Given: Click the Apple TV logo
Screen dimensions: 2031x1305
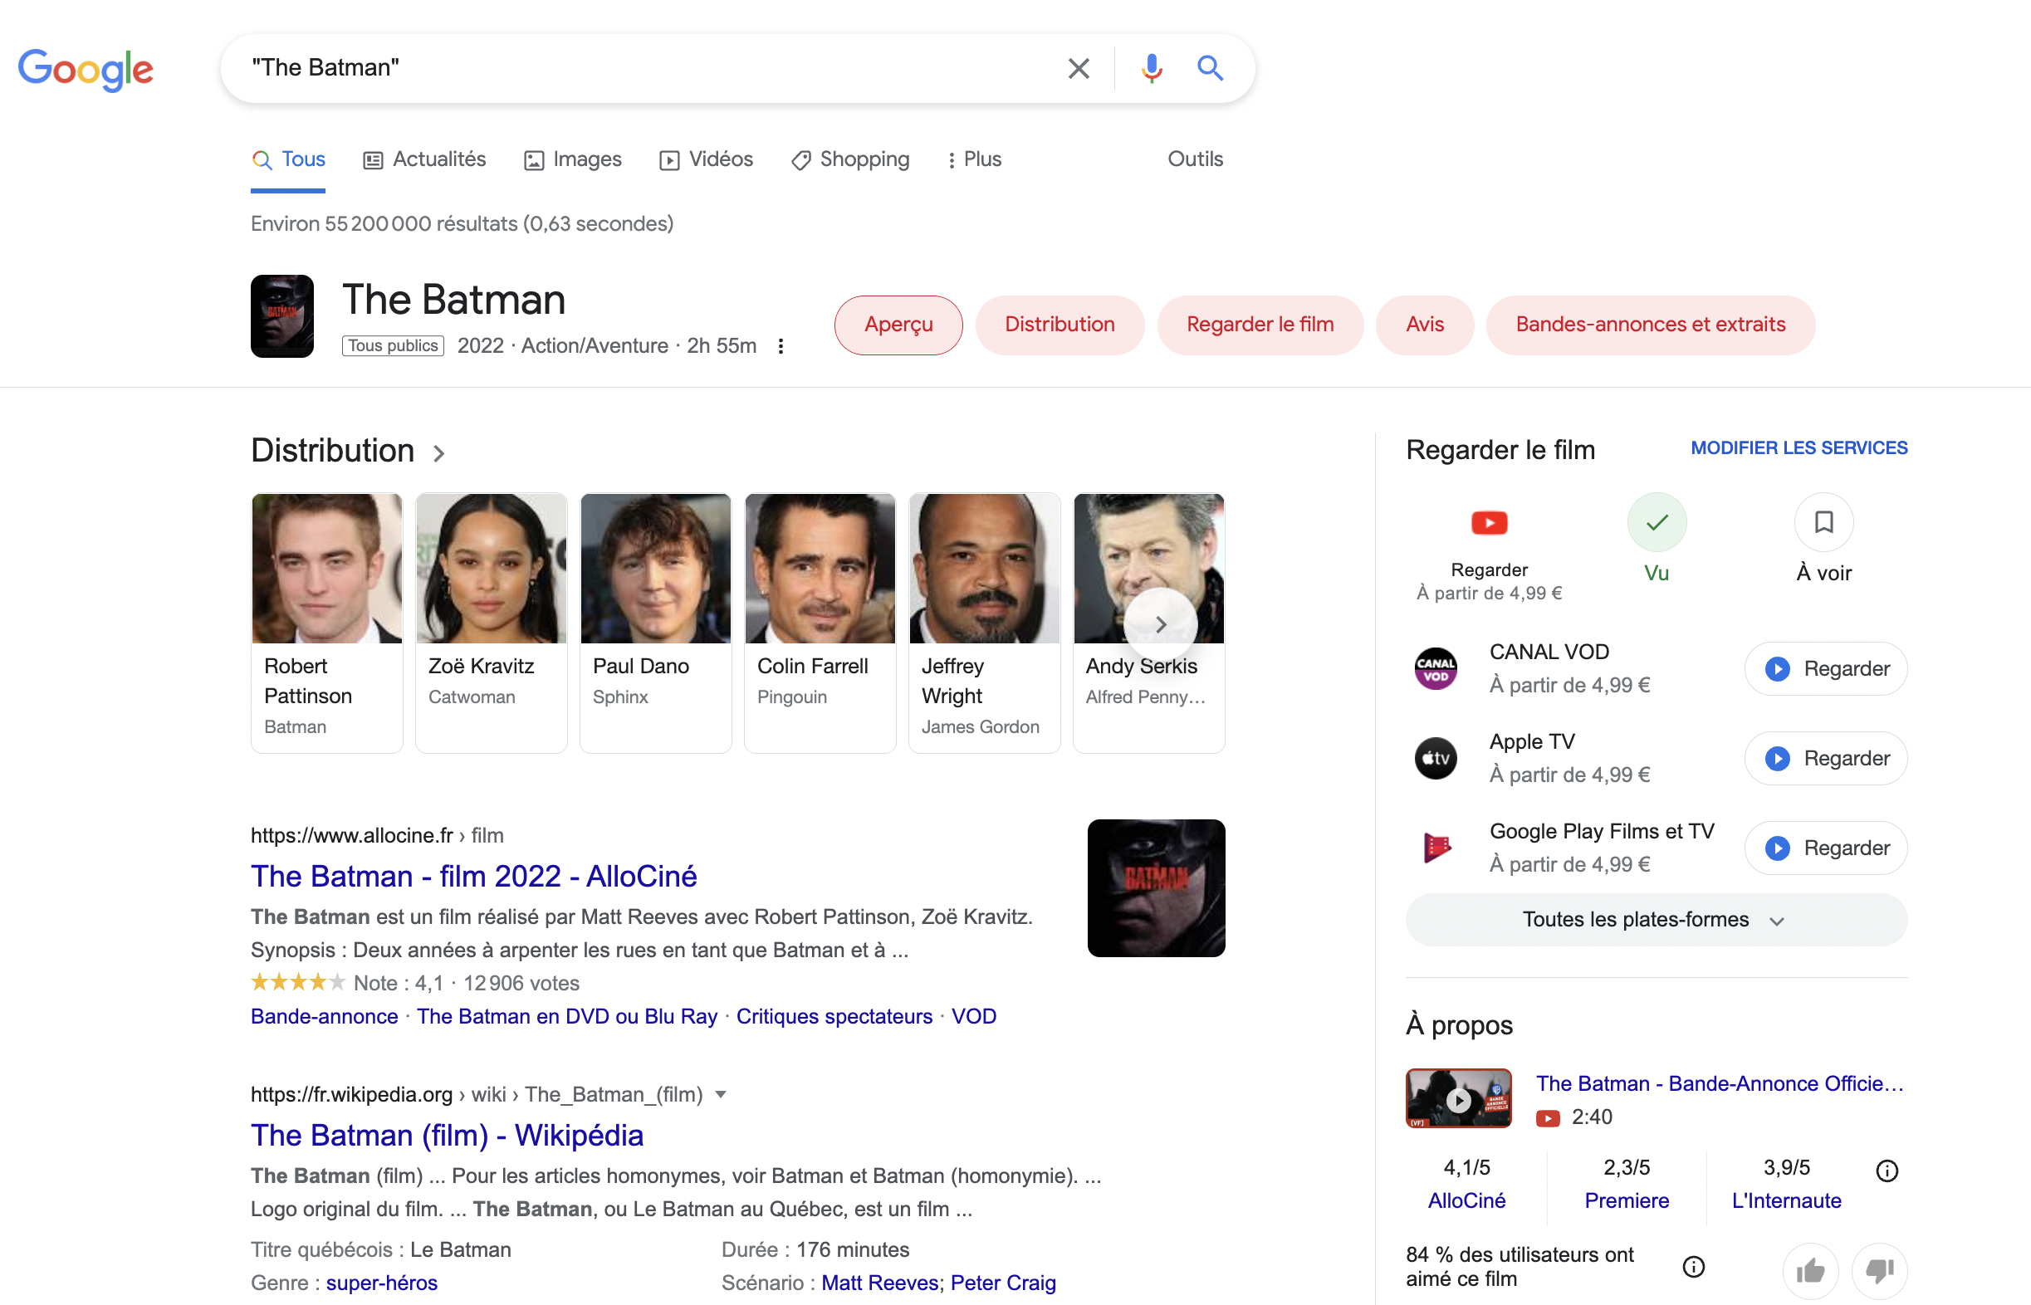Looking at the screenshot, I should point(1436,758).
